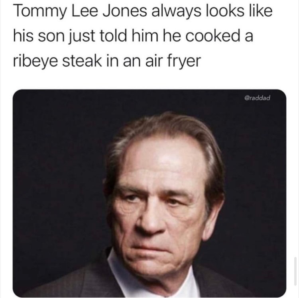Click the word "fryer" in the caption

pyautogui.click(x=184, y=61)
